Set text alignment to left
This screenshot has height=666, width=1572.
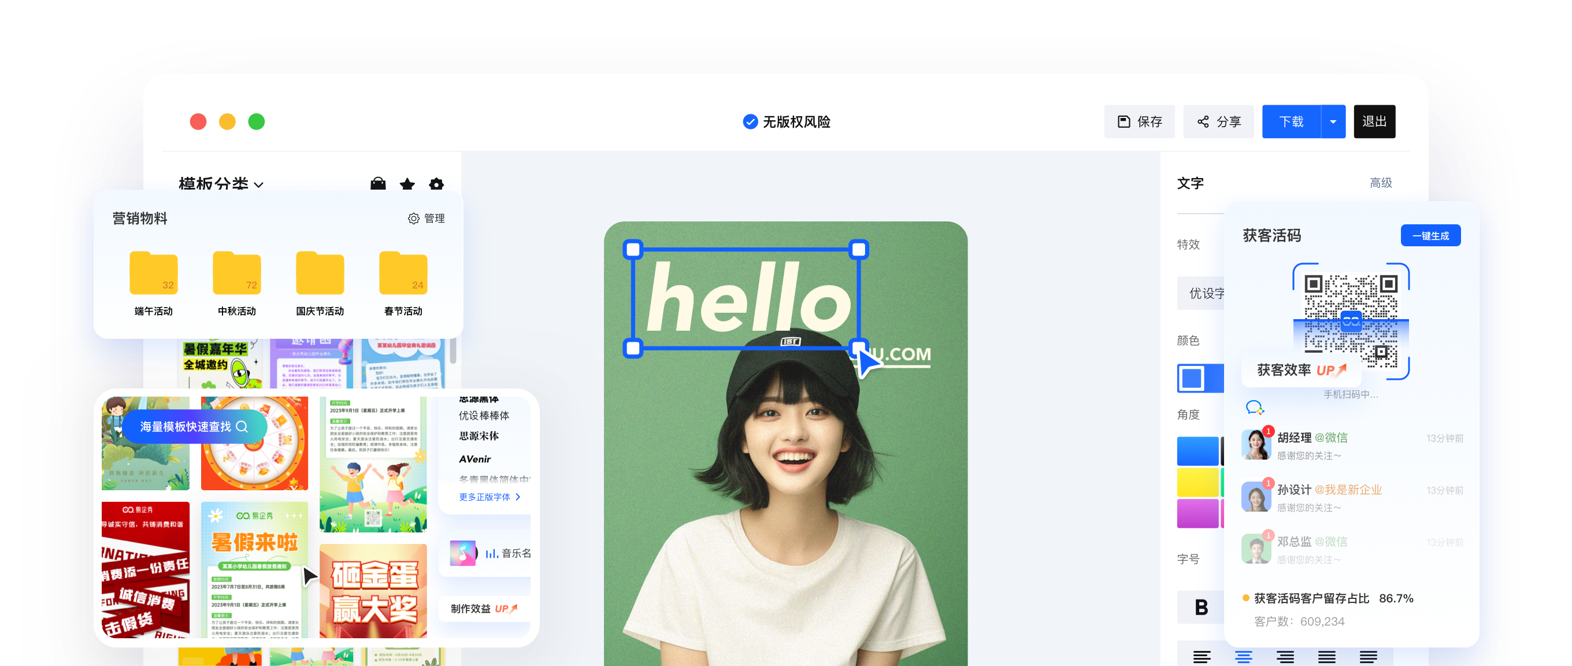[1202, 656]
